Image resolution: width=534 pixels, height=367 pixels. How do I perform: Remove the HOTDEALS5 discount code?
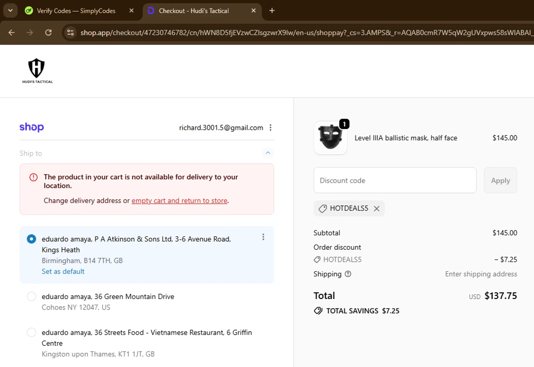377,208
